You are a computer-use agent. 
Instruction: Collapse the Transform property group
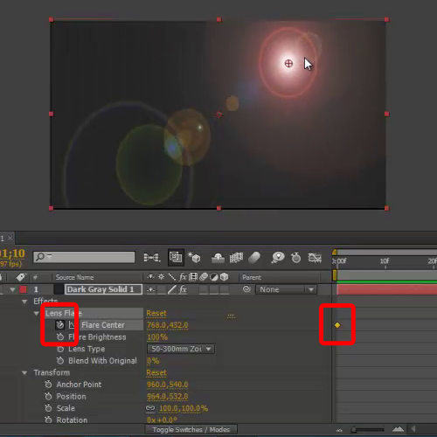(x=24, y=372)
